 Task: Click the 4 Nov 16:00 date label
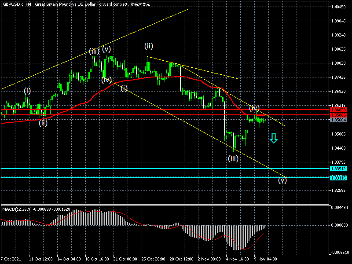coord(238,259)
